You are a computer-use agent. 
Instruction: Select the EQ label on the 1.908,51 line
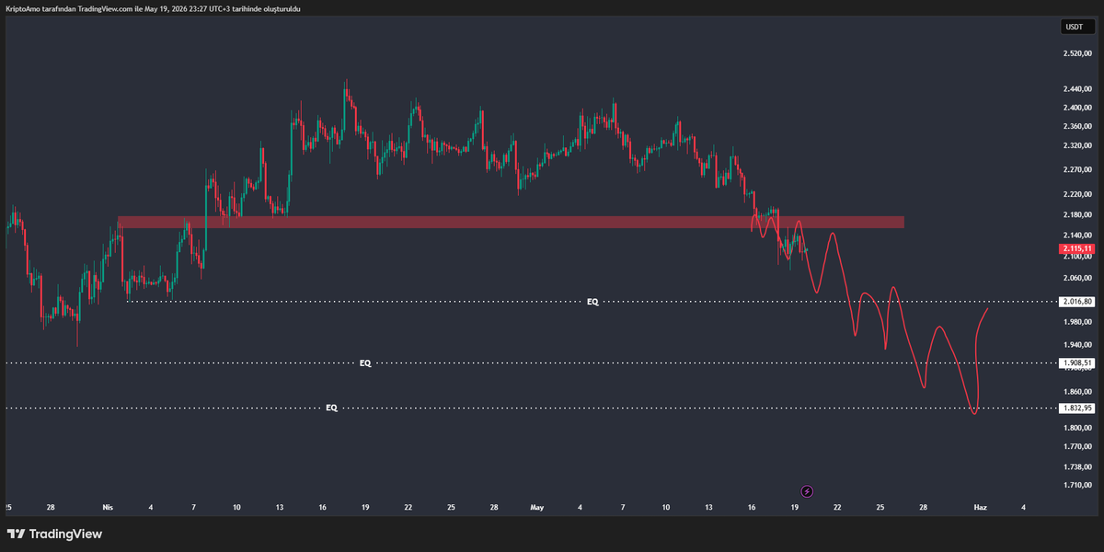365,363
